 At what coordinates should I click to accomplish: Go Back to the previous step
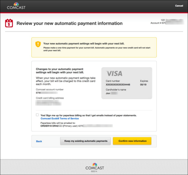coord(39,141)
